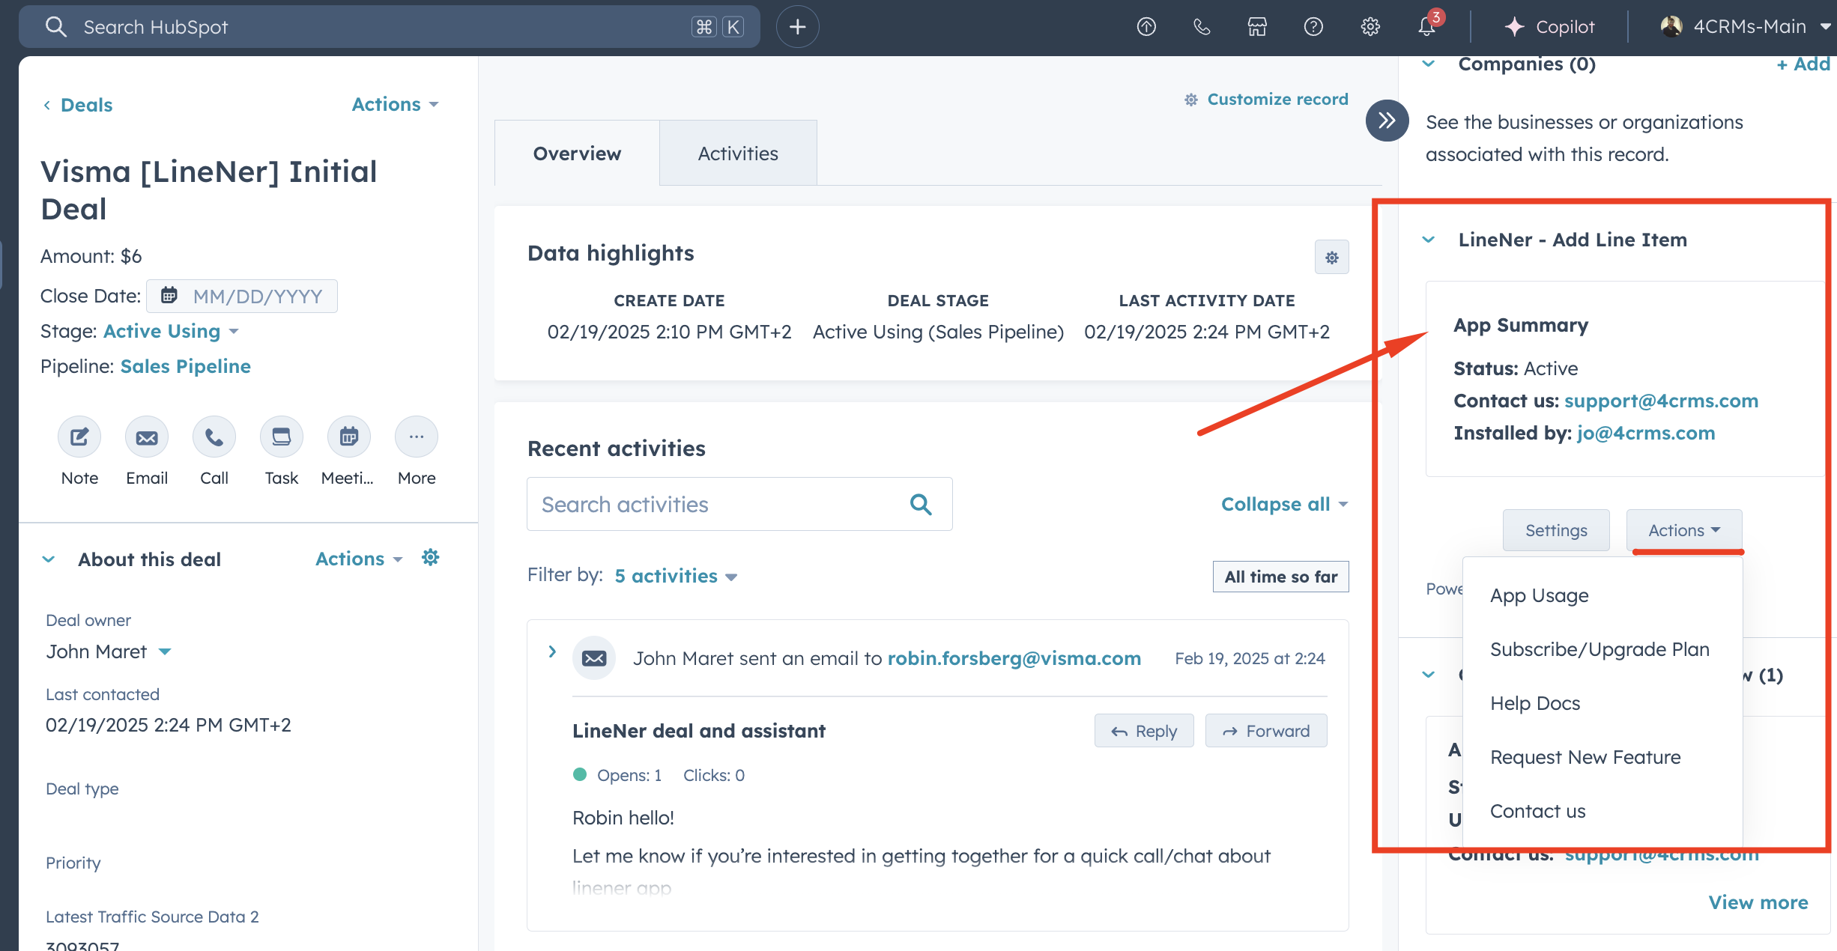Click the Search HubSpot field
Screen dimensions: 1837x951
click(390, 27)
